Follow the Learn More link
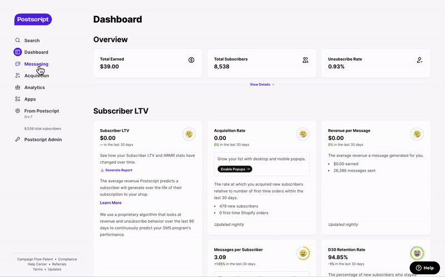 111,203
